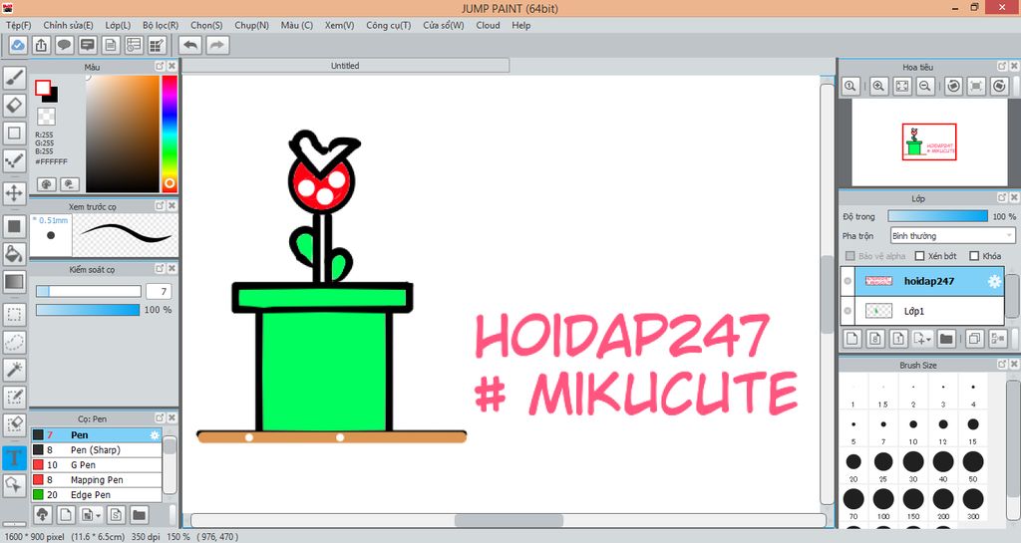
Task: Select the Edge Pen brush
Action: [97, 495]
